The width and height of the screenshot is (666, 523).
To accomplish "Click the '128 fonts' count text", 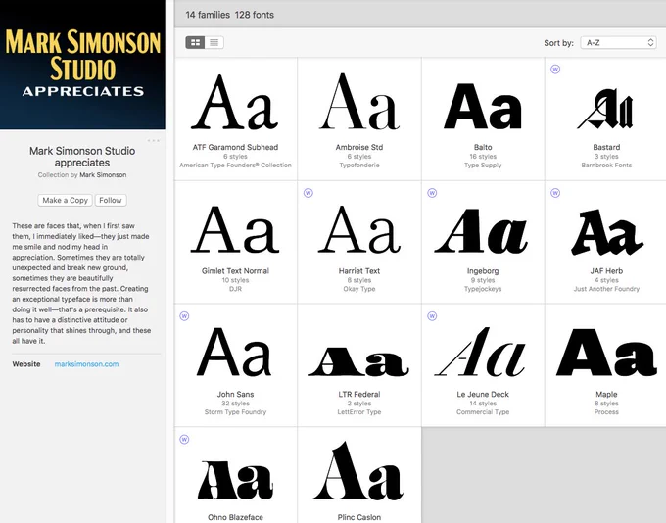I will 255,15.
